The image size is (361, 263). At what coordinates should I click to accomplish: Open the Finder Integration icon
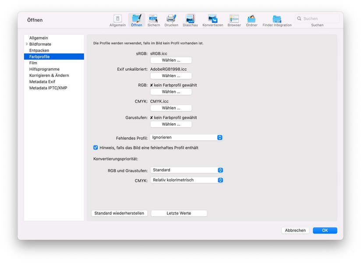[277, 21]
